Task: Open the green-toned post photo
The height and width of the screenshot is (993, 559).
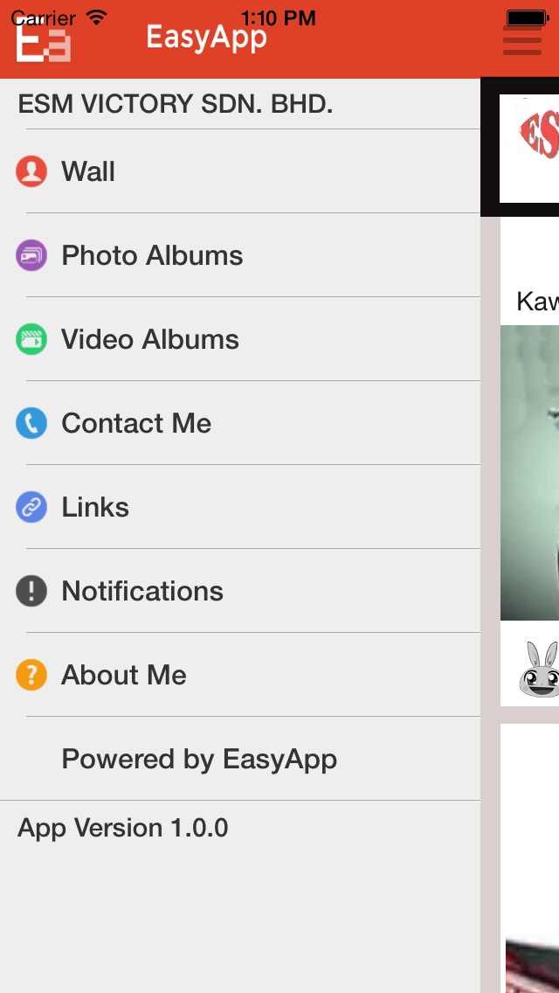Action: click(x=530, y=472)
